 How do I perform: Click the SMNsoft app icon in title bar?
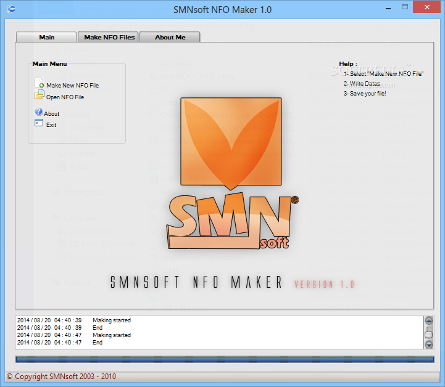(11, 9)
